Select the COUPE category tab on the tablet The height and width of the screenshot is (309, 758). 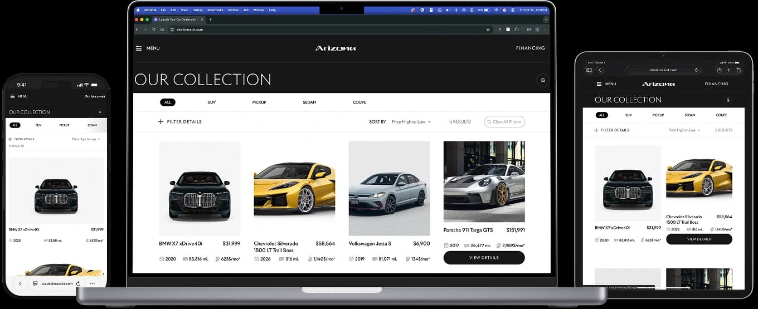coord(721,115)
